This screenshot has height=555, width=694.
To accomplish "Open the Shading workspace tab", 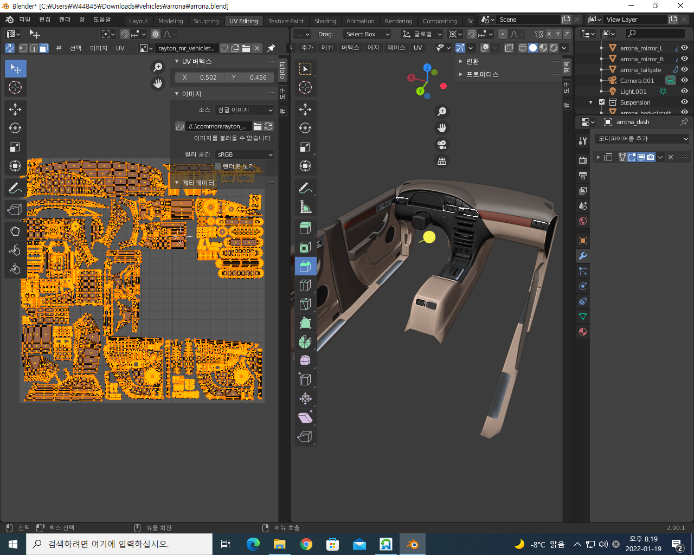I will (325, 21).
